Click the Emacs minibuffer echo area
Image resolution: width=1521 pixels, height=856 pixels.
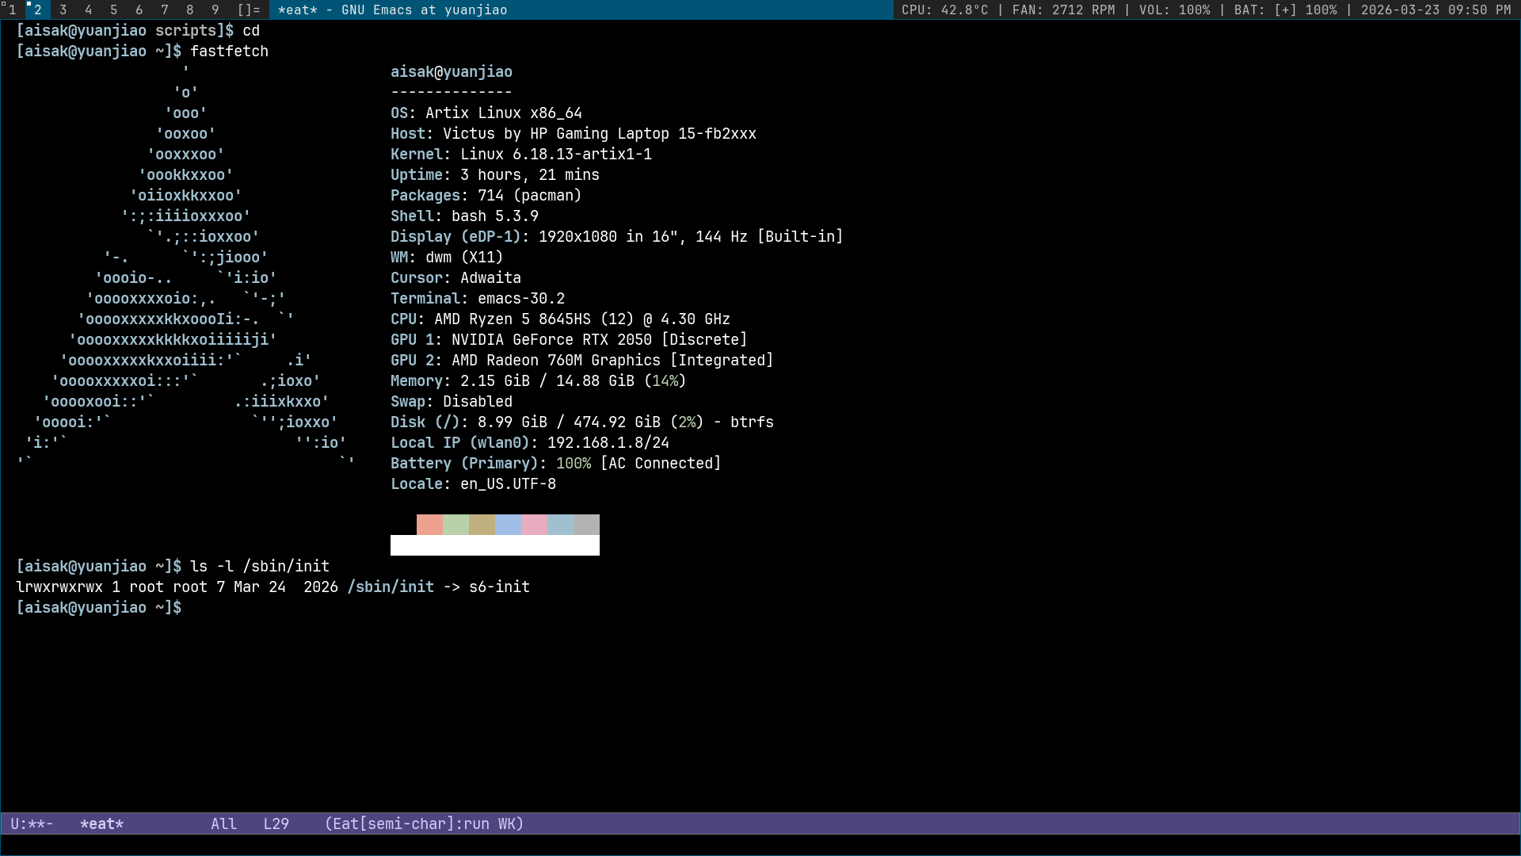[x=760, y=845]
